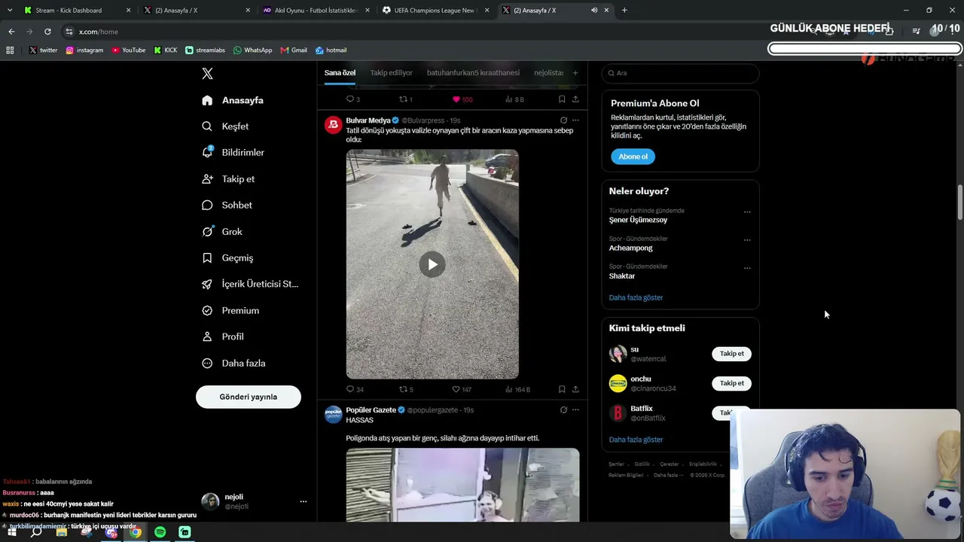Click Grok icon on Bulvar Medya post

pos(563,120)
